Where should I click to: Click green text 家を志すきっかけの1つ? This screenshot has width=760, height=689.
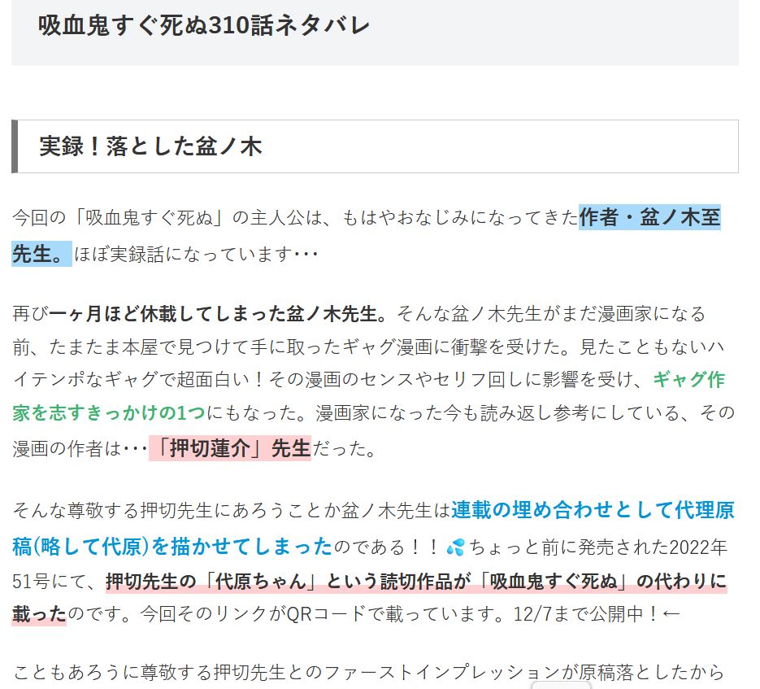[x=109, y=413]
